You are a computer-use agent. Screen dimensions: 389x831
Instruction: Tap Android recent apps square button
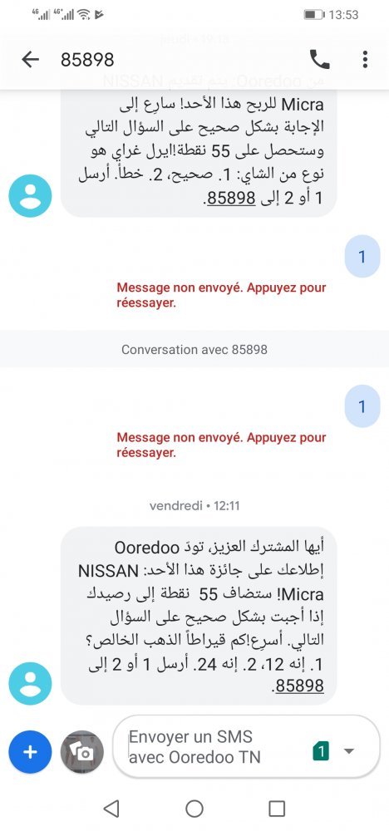tap(277, 809)
